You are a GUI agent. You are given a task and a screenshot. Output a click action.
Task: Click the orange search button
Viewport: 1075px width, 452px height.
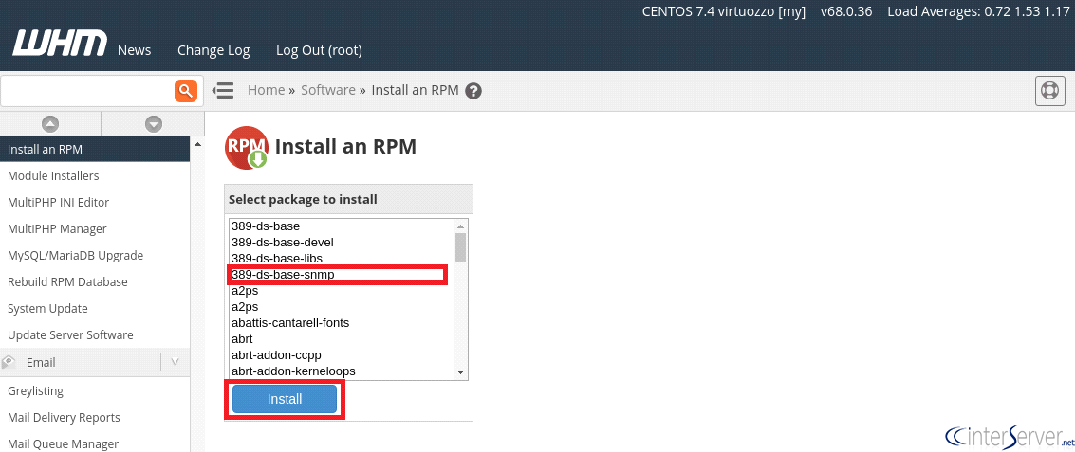186,90
